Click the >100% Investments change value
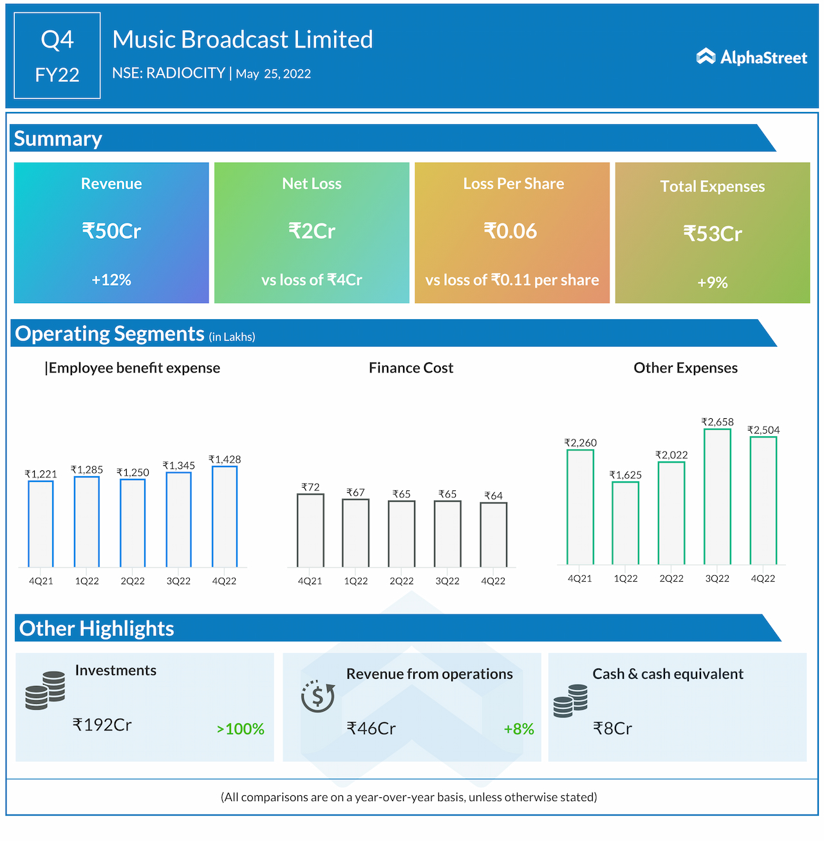Image resolution: width=824 pixels, height=841 pixels. tap(241, 729)
